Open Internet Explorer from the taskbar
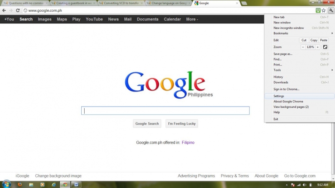The image size is (335, 188). pos(54,184)
